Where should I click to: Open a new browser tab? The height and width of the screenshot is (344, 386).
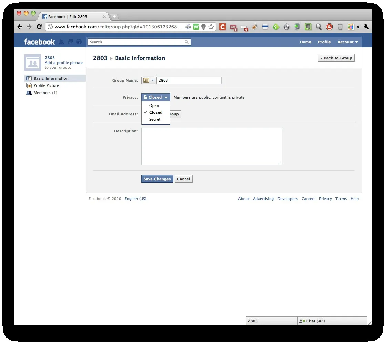114,17
